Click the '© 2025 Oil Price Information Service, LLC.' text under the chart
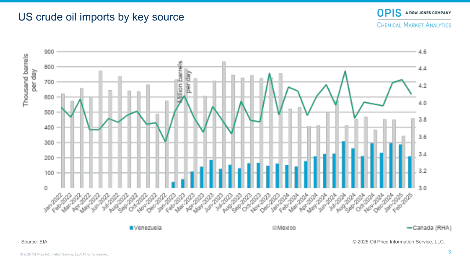The image size is (470, 264). (x=398, y=242)
